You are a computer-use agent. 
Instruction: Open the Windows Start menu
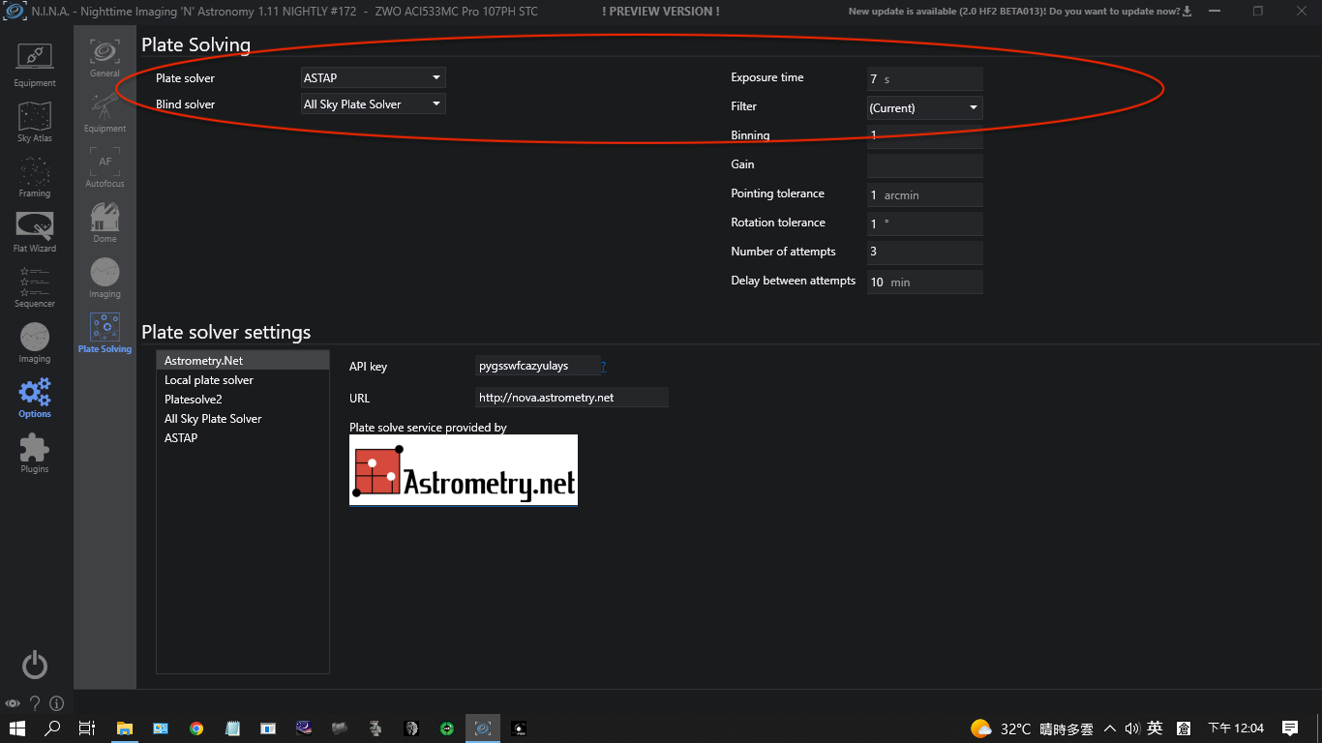pyautogui.click(x=17, y=728)
